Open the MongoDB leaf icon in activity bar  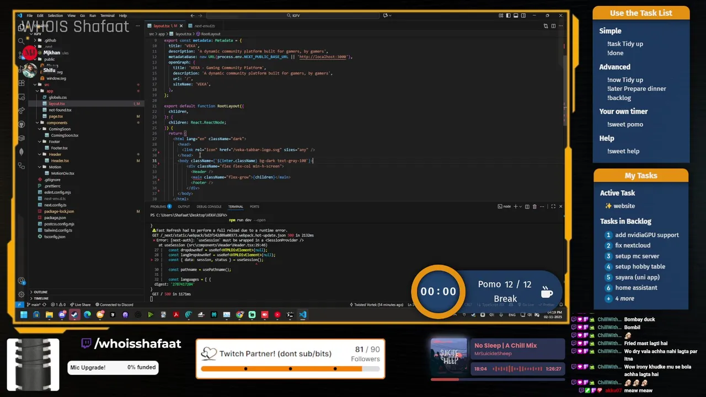tap(21, 152)
